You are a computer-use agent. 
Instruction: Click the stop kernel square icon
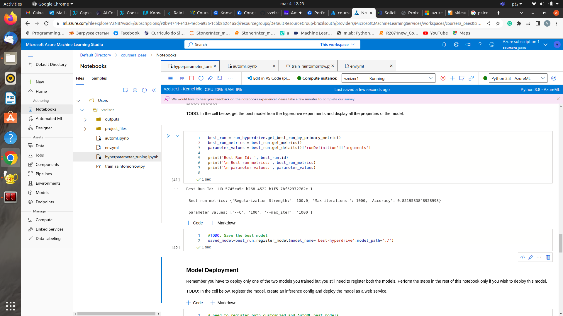pyautogui.click(x=191, y=78)
